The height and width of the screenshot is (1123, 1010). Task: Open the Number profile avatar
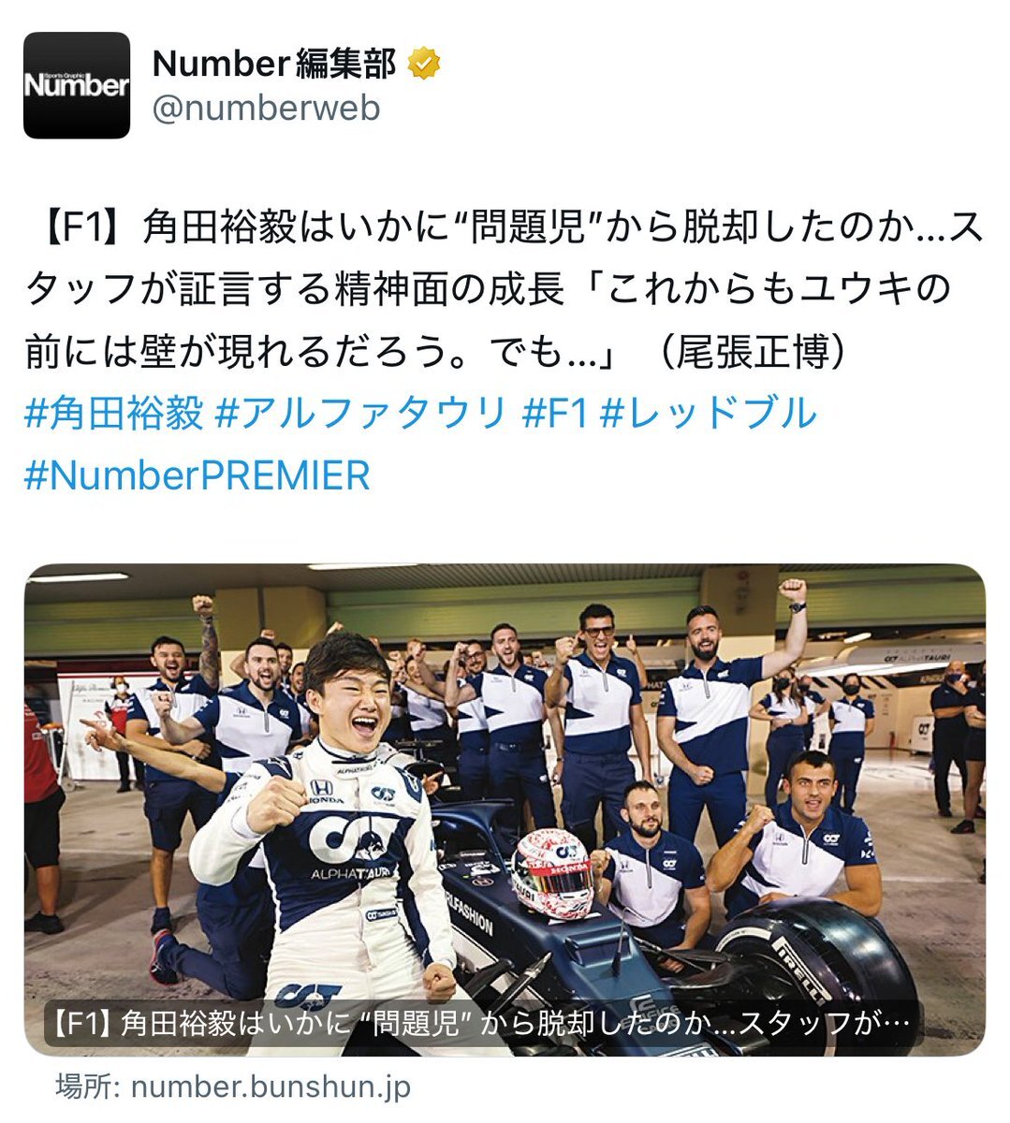coord(77,85)
